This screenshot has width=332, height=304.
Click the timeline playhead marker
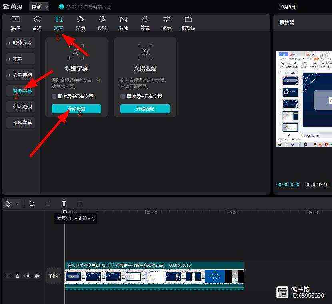coord(65,212)
